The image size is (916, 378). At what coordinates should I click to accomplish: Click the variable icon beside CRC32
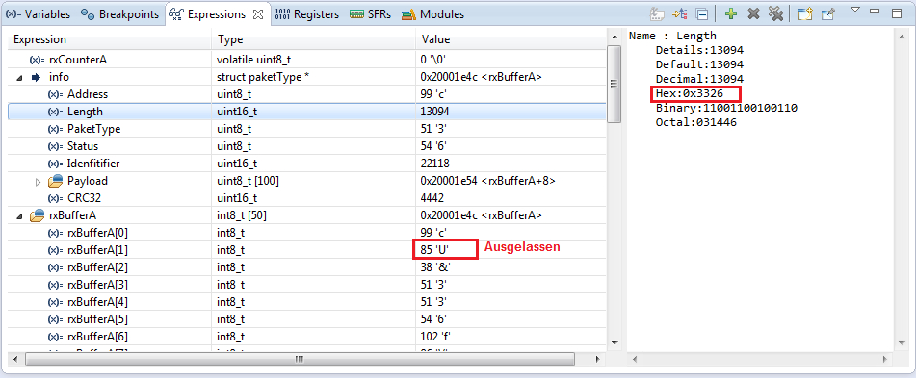coord(56,198)
